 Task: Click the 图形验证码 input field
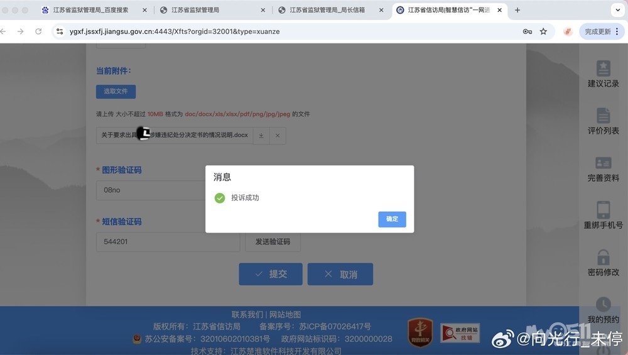click(151, 190)
